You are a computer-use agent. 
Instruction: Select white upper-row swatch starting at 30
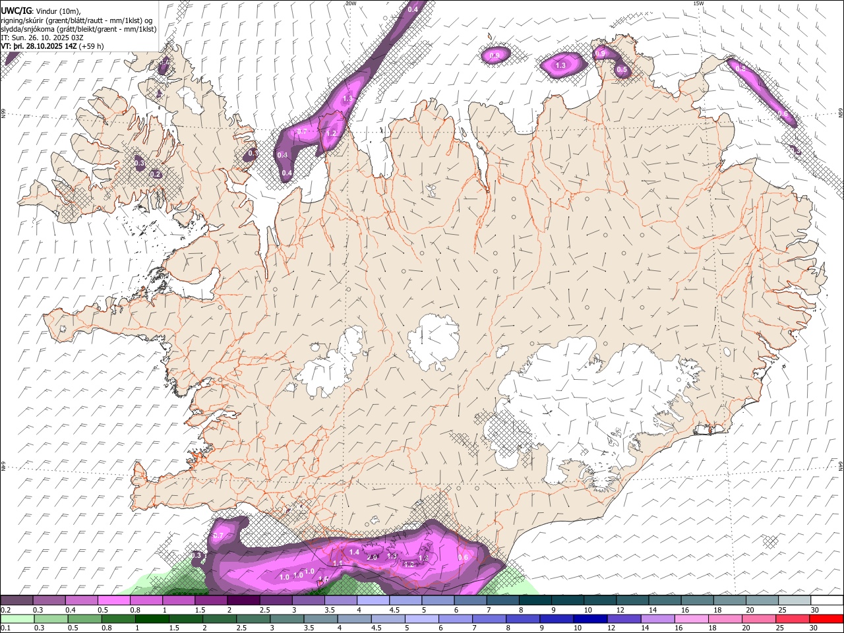click(827, 600)
